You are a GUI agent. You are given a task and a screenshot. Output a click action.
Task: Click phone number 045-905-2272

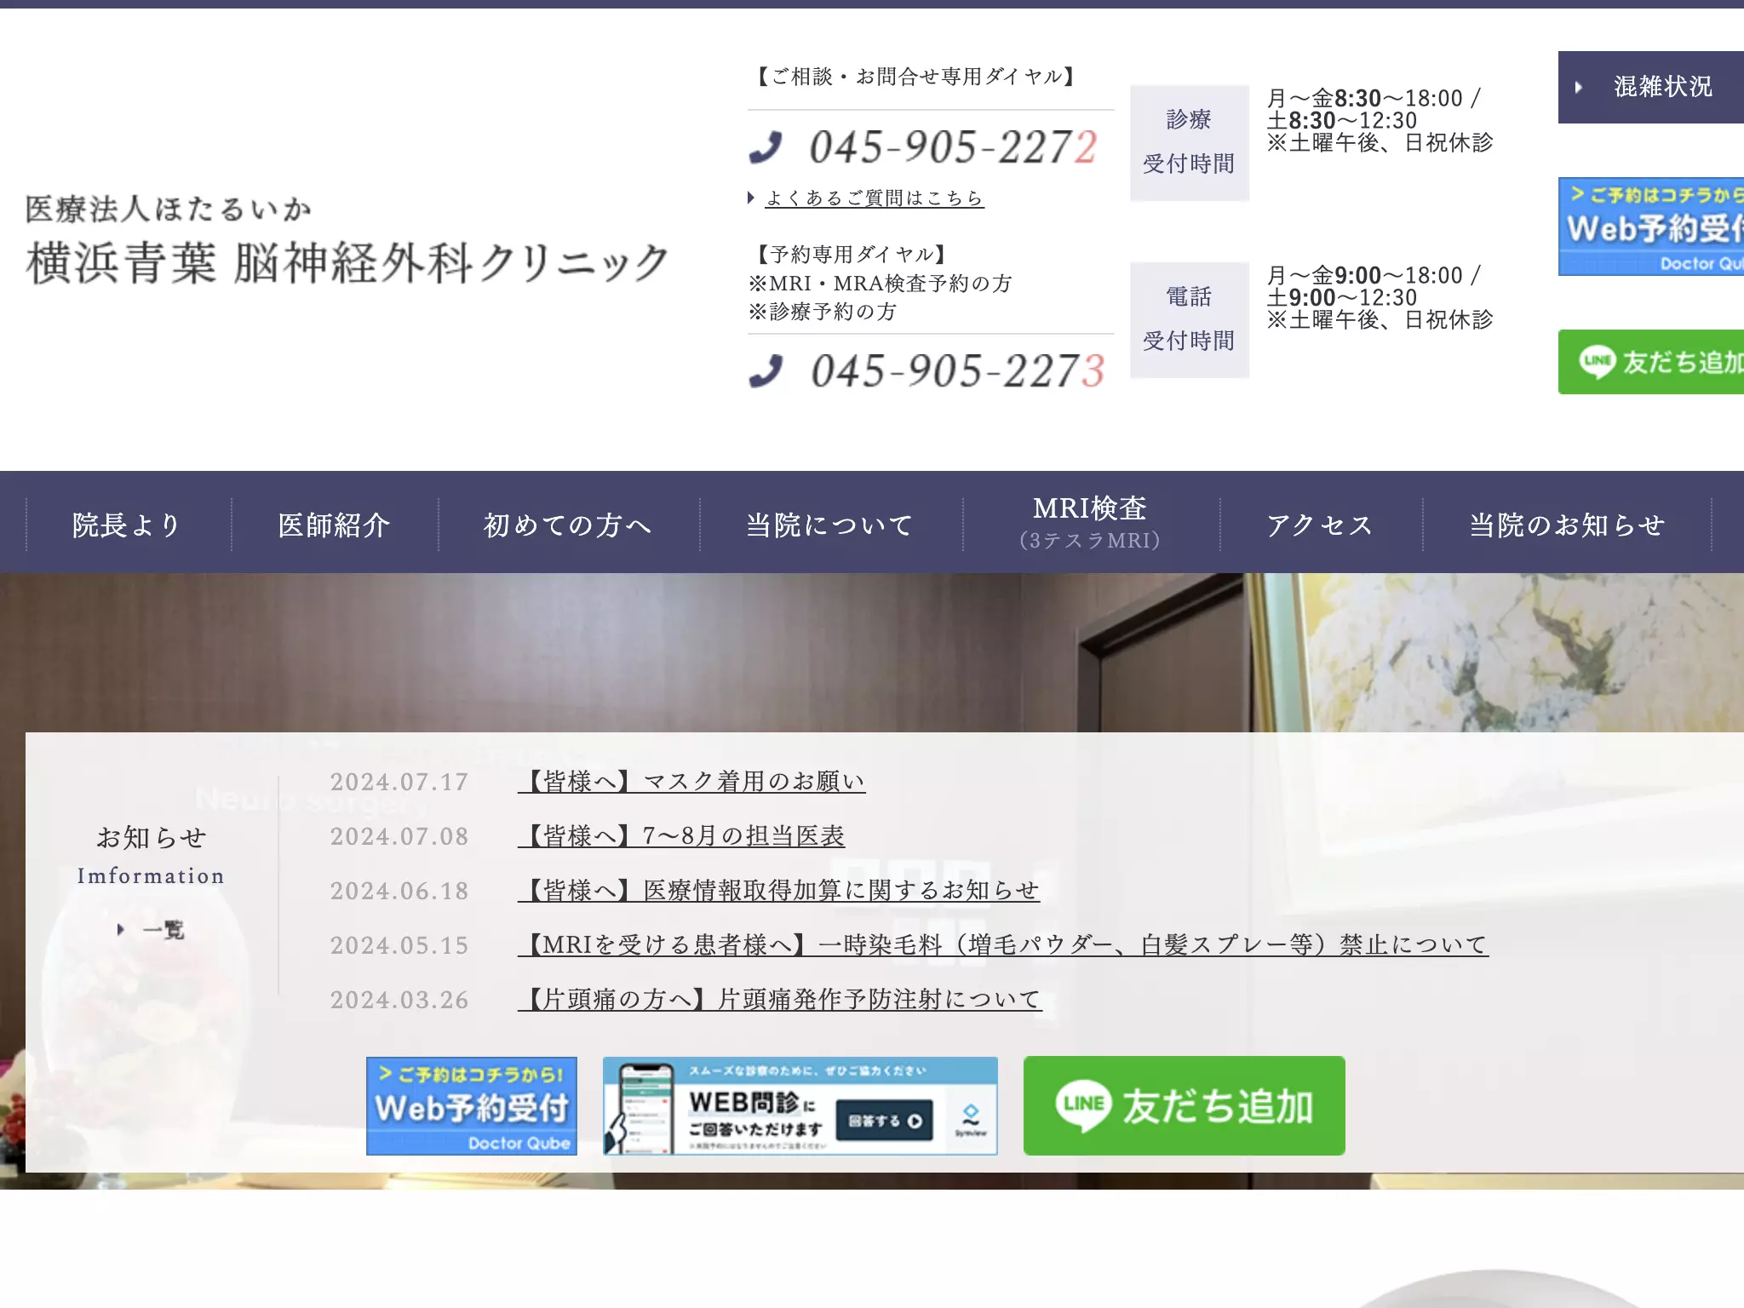click(x=953, y=146)
